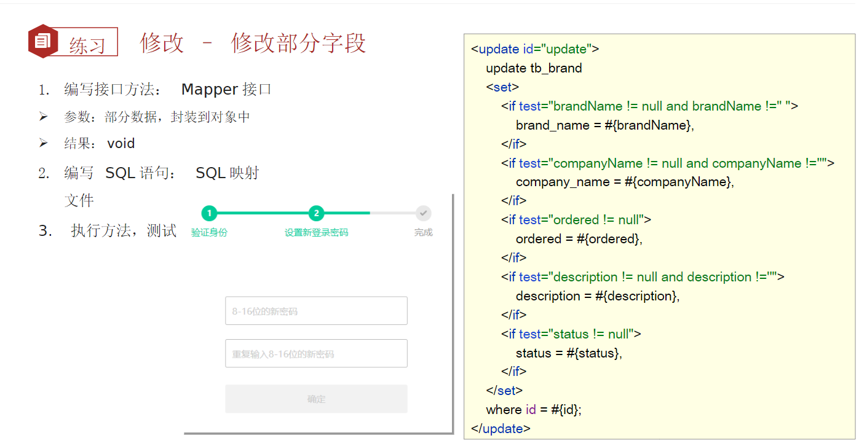
Task: Select step 1 验证身份 circle
Action: click(209, 213)
